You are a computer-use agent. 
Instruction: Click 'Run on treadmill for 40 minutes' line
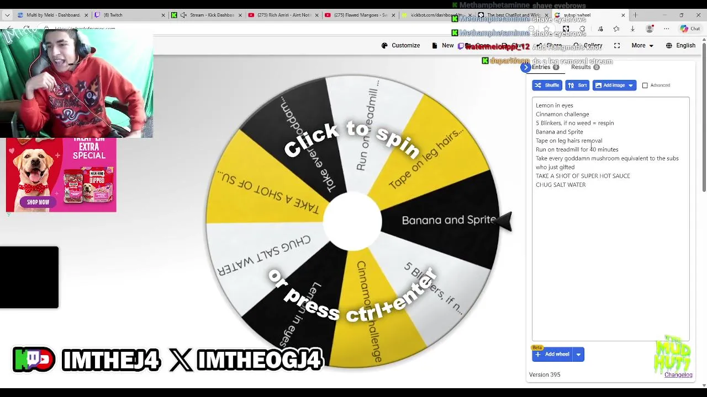pos(577,149)
